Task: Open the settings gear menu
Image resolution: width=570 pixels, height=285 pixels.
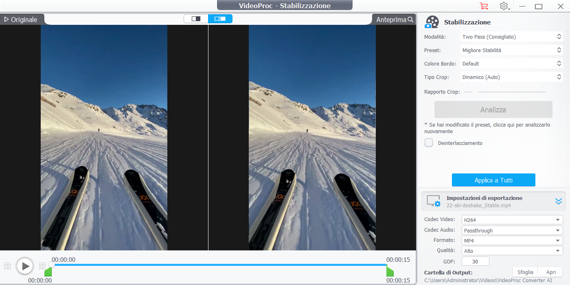Action: 504,6
